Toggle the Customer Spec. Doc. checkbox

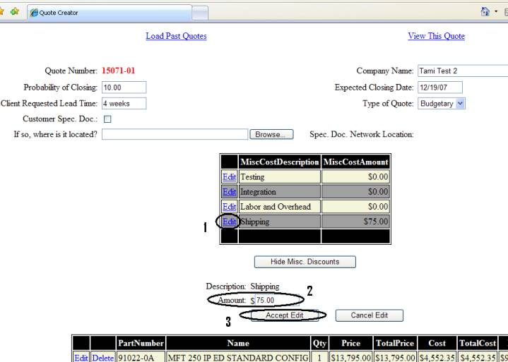pos(107,119)
